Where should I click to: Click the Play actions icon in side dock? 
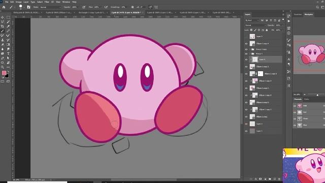(x=289, y=21)
